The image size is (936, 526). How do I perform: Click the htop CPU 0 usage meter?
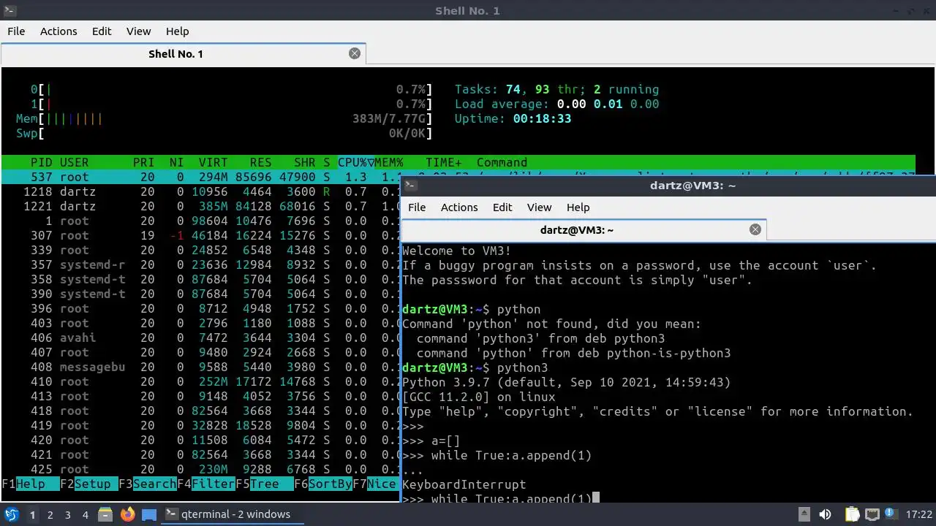click(x=231, y=89)
